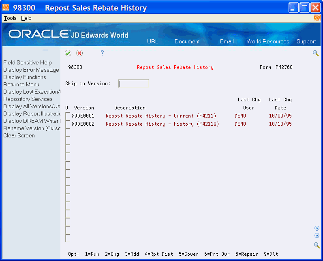Close the Repost Sales Rebate History window
This screenshot has height=261, width=323.
(315, 8)
